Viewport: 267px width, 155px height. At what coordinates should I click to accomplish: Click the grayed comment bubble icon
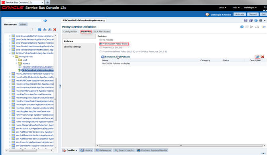(247, 27)
